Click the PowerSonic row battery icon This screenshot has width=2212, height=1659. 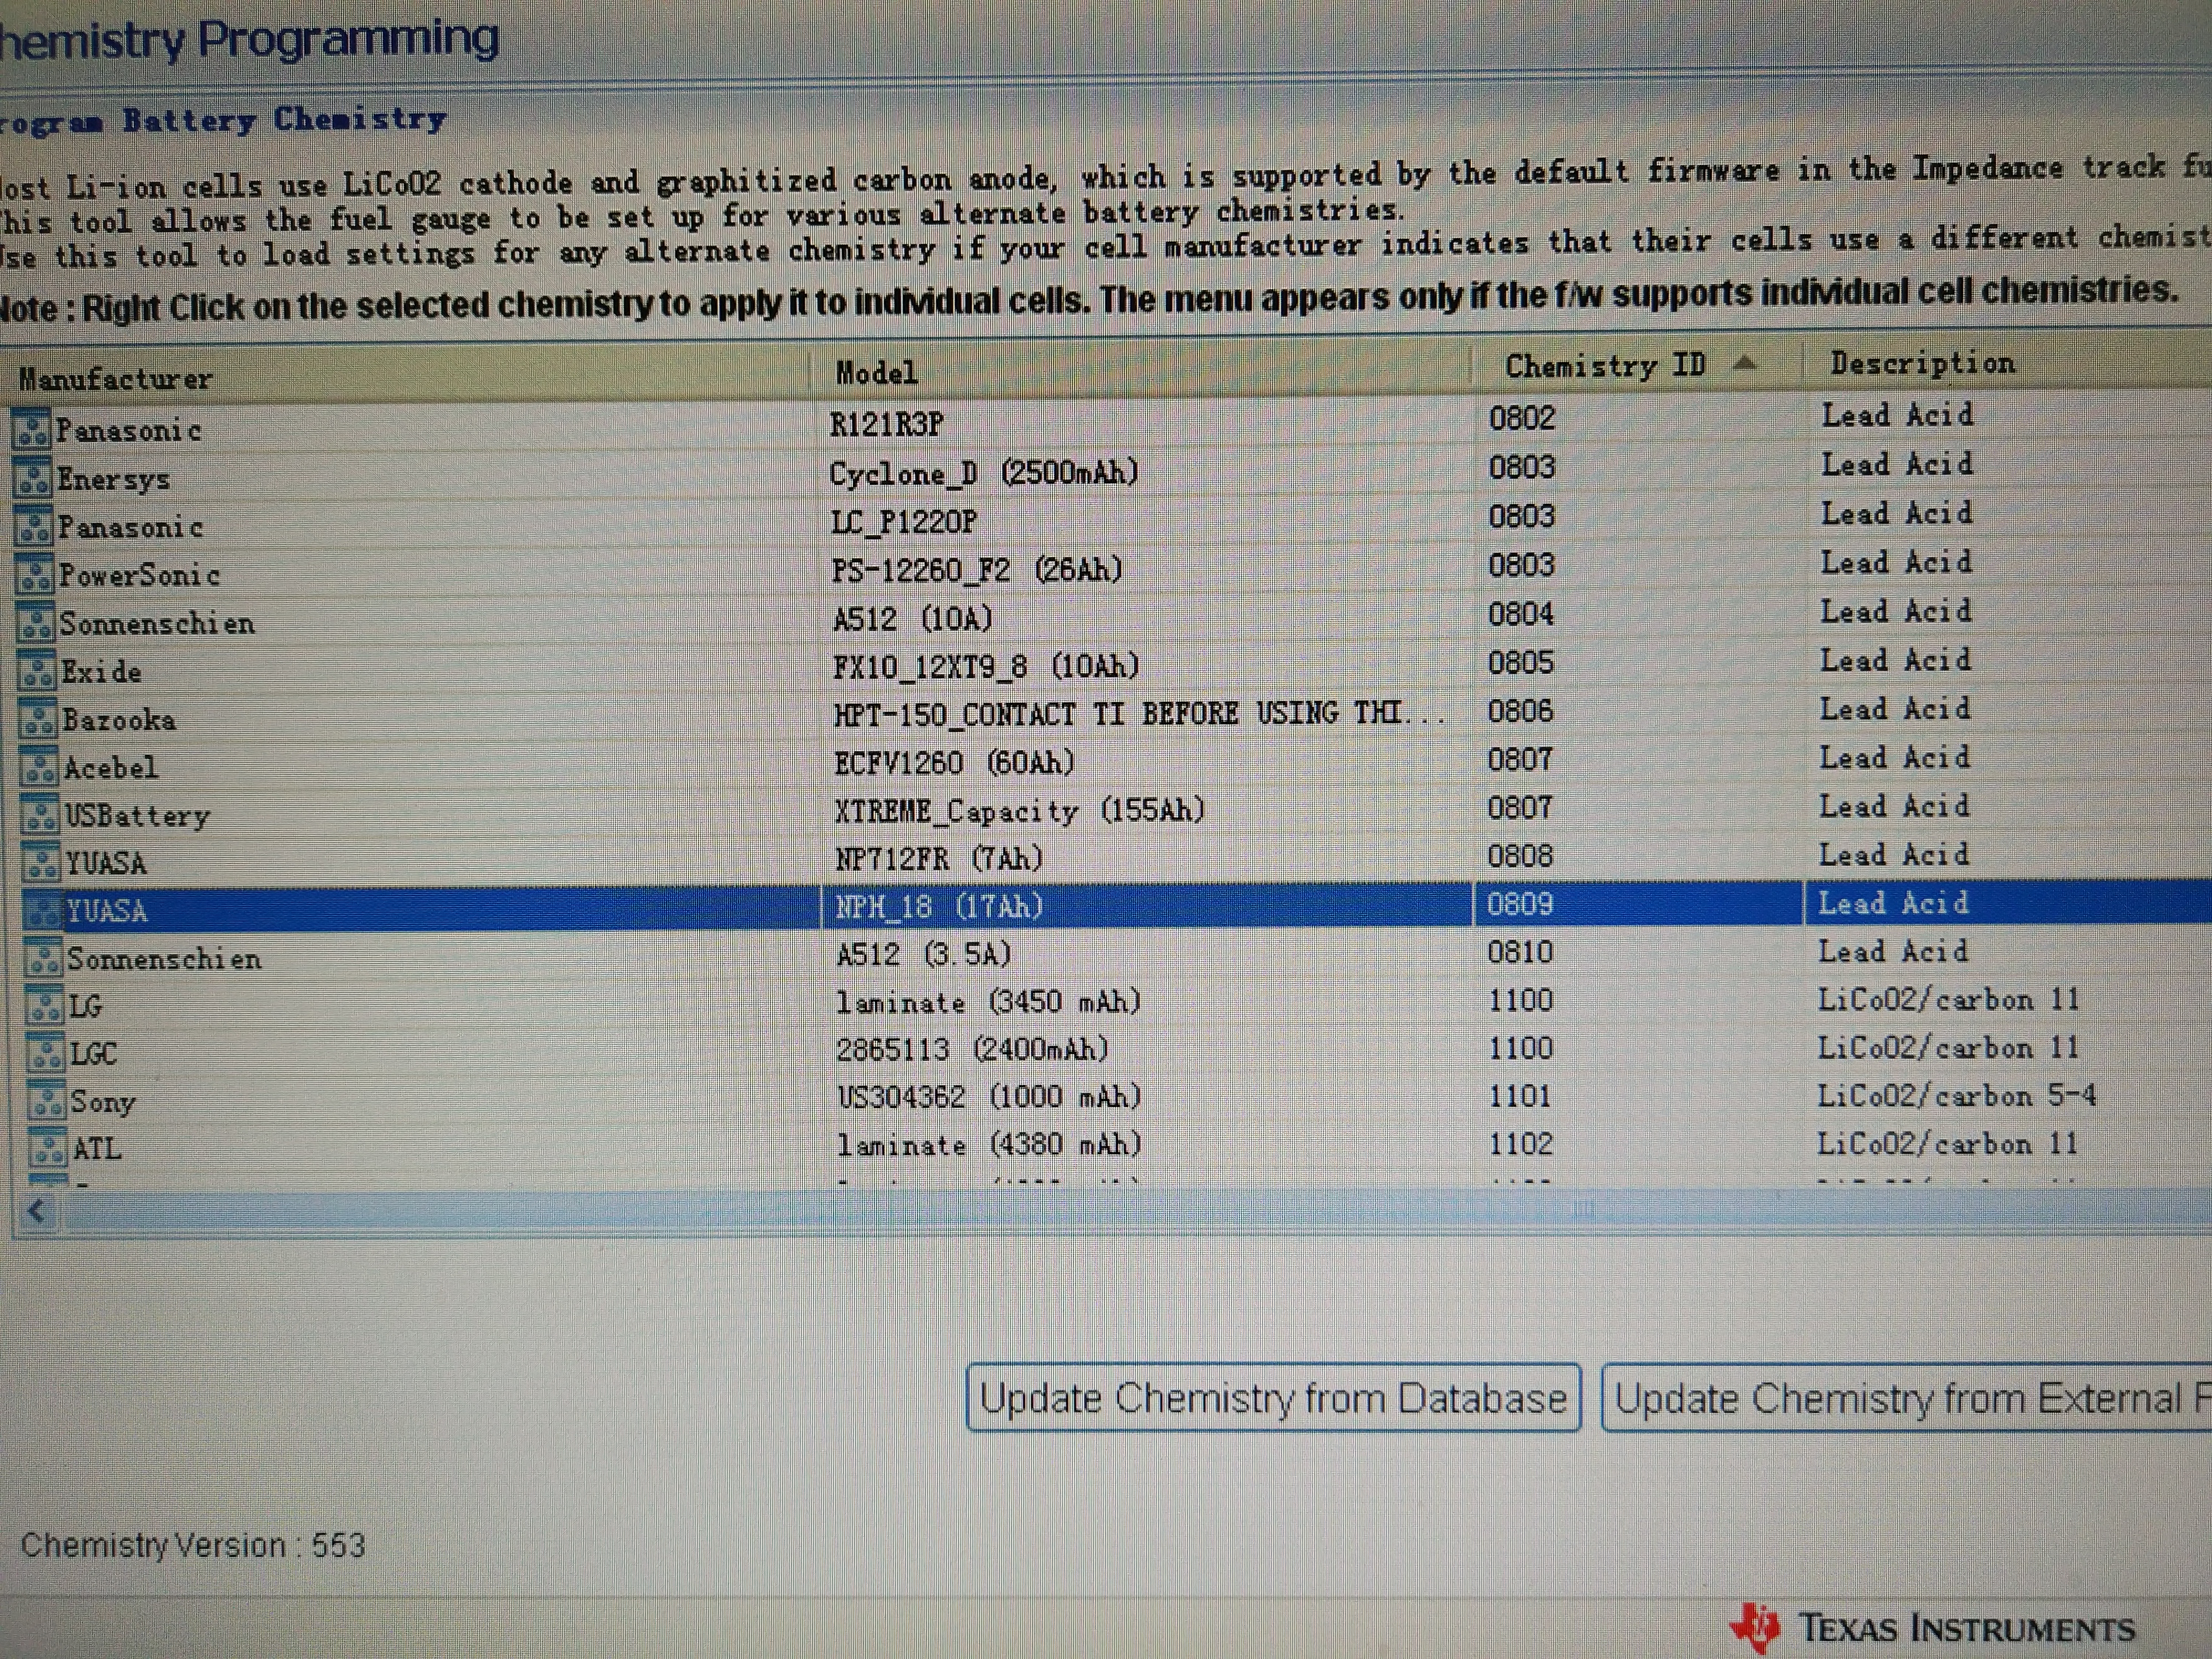point(34,574)
